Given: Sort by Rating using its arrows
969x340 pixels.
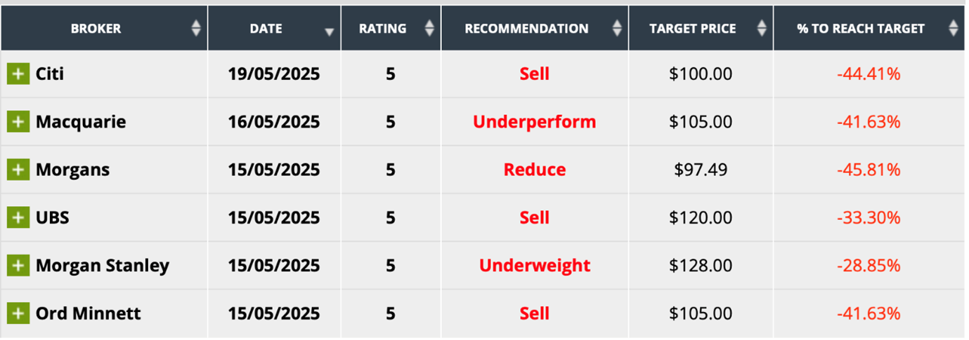Looking at the screenshot, I should (429, 29).
